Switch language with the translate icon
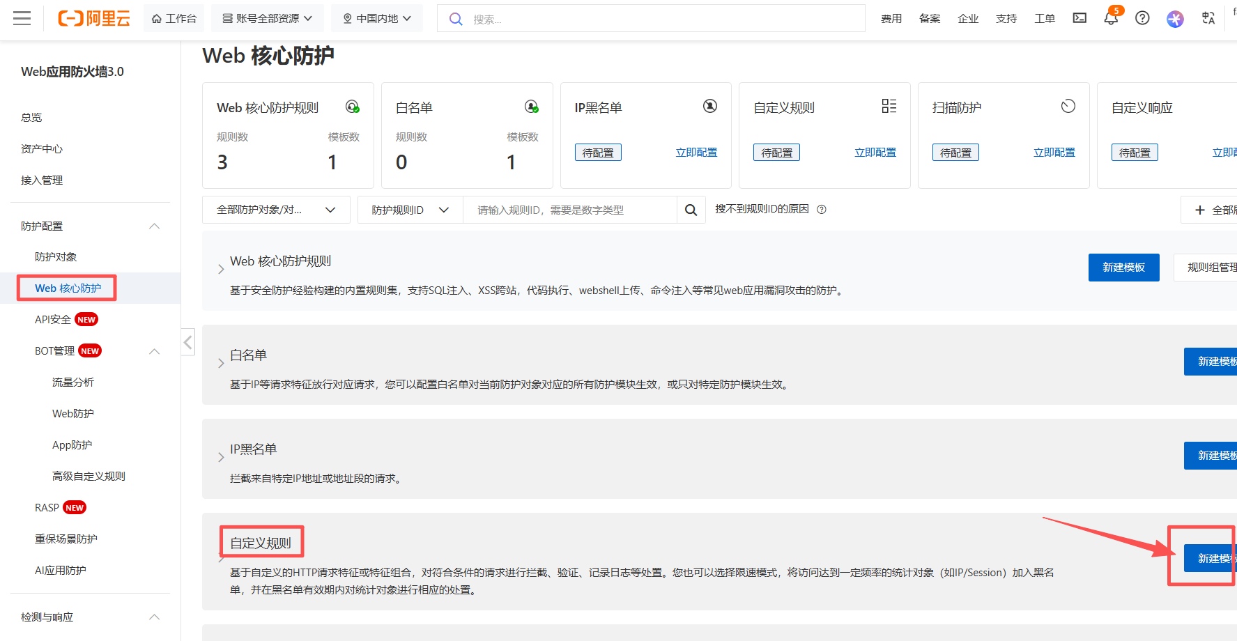 point(1208,18)
